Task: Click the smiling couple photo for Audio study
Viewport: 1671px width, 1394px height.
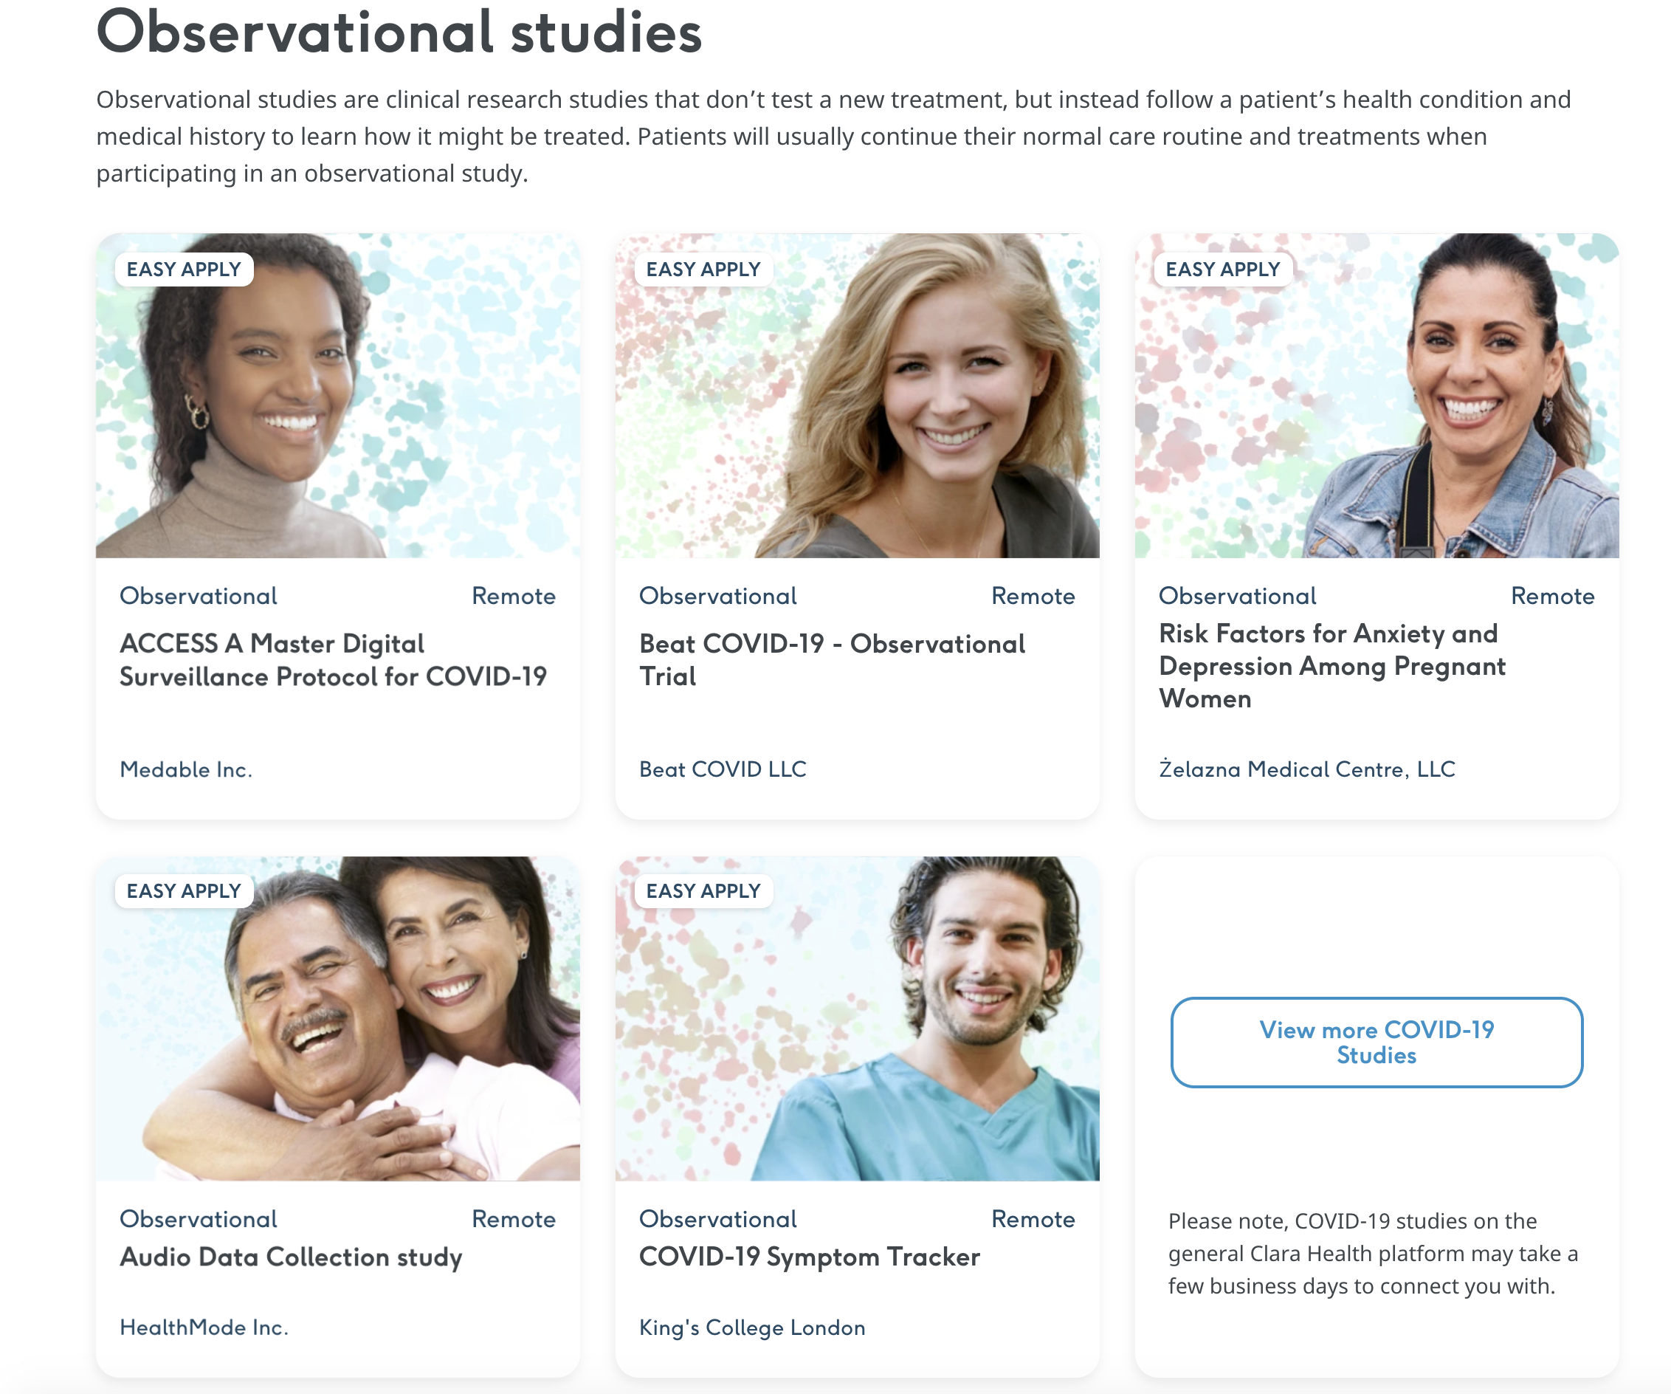Action: [337, 1019]
